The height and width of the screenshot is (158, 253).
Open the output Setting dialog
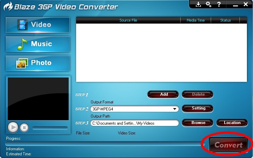198,108
